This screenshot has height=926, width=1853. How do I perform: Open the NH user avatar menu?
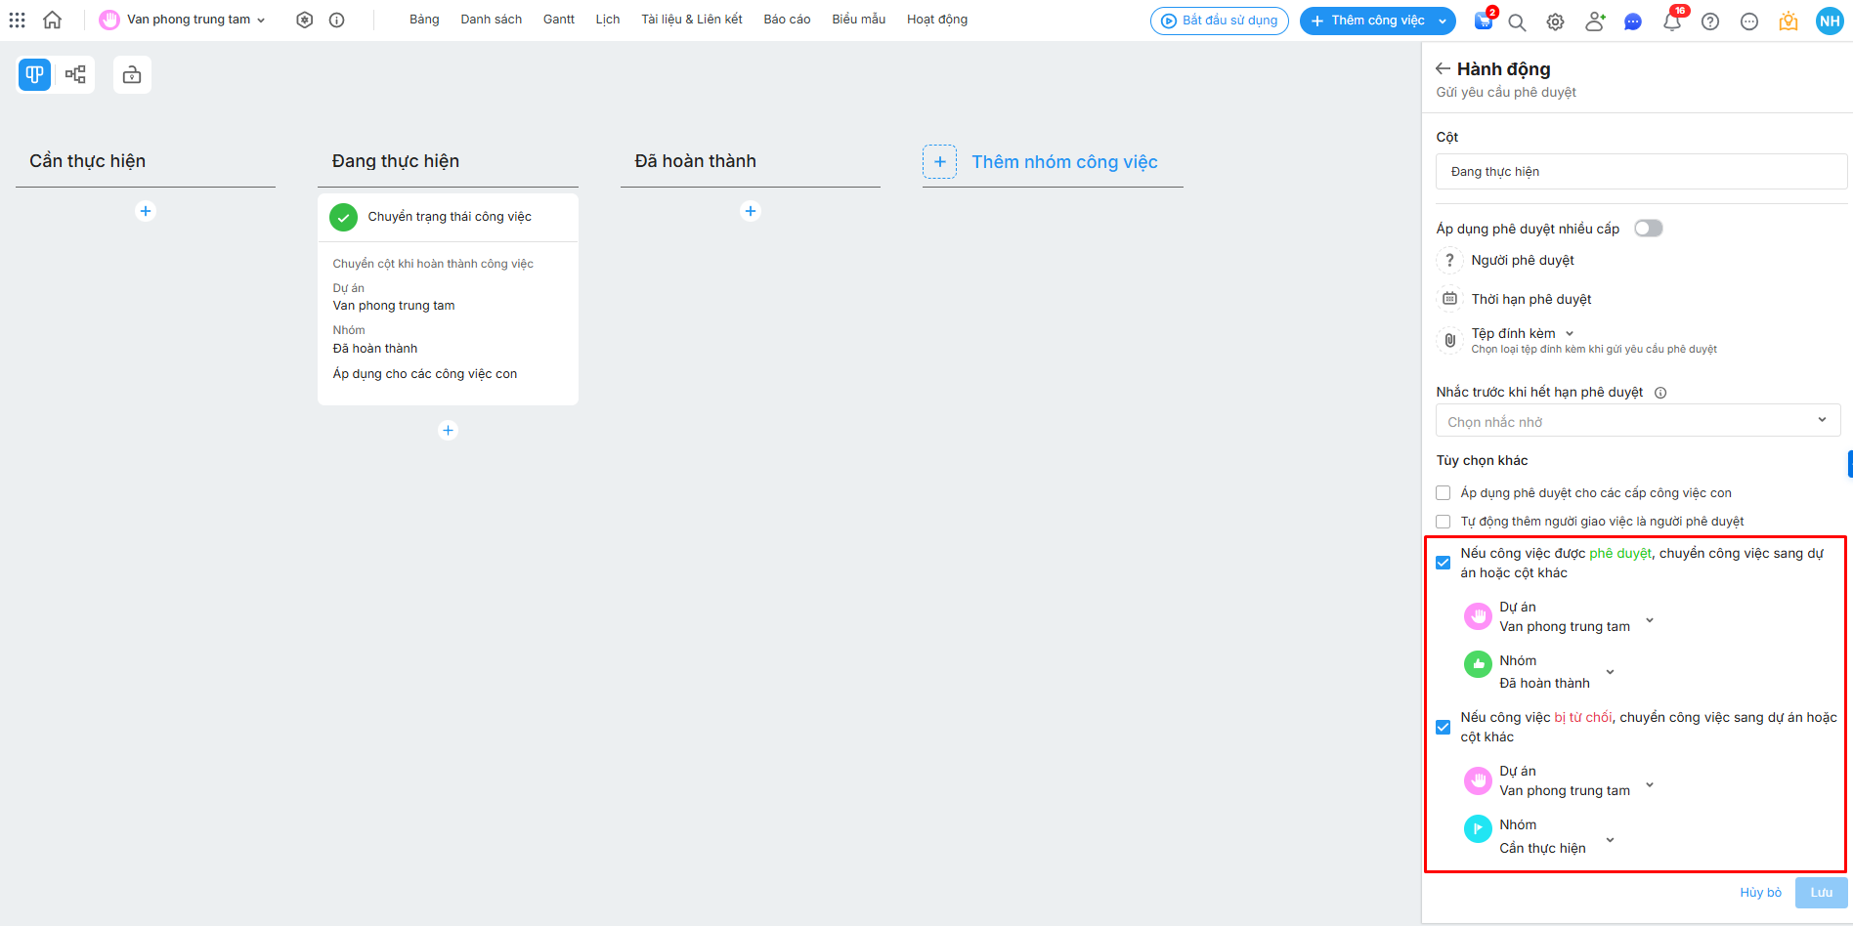[1830, 21]
